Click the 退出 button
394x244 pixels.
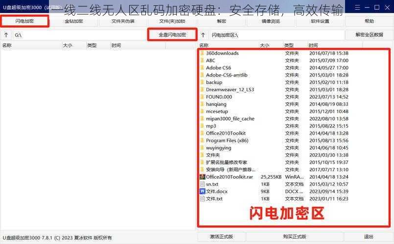[x=369, y=237]
